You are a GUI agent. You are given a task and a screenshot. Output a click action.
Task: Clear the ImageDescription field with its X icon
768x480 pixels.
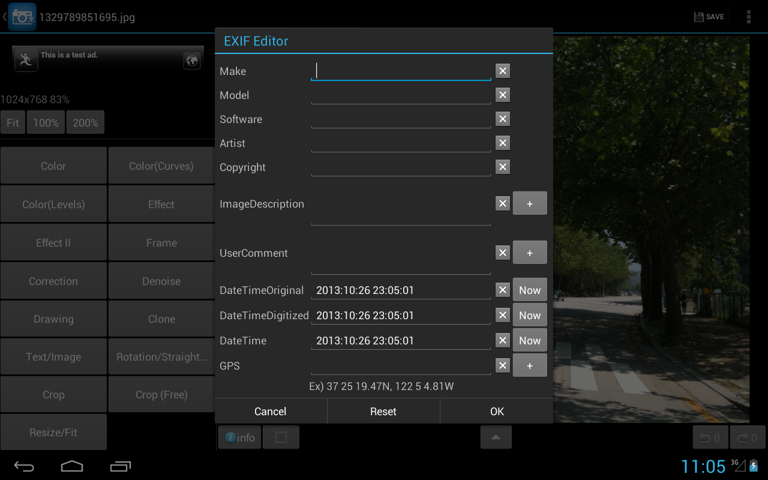pos(503,204)
